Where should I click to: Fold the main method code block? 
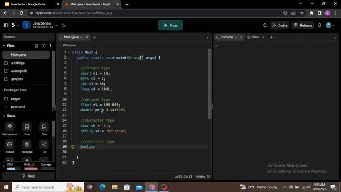point(69,58)
